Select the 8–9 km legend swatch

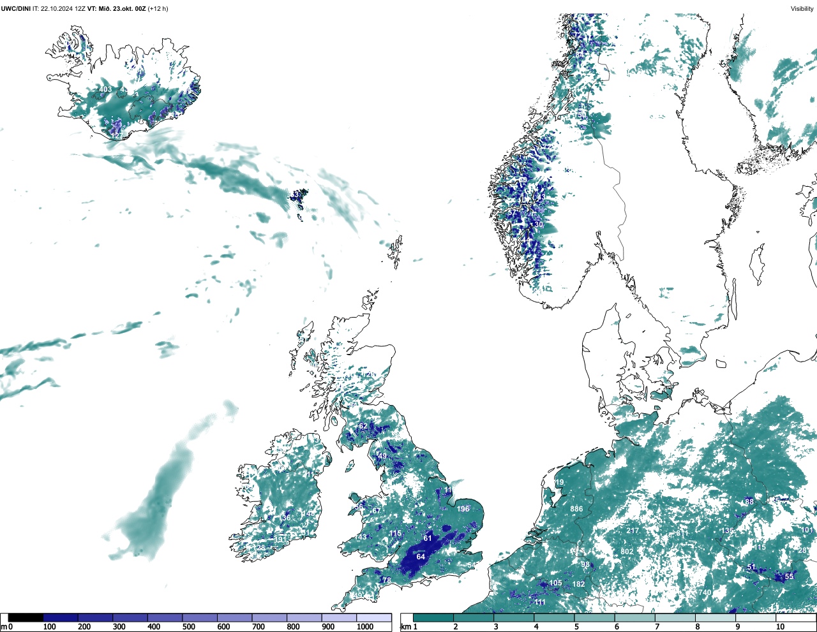[715, 618]
